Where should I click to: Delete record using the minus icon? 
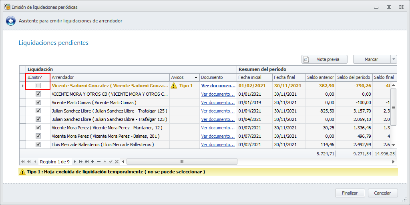(98, 162)
